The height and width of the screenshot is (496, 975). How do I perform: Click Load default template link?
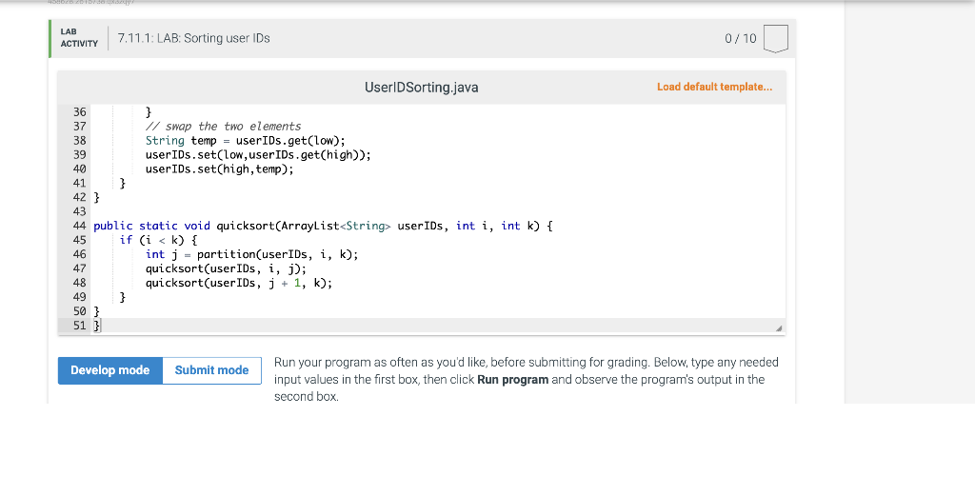point(714,87)
